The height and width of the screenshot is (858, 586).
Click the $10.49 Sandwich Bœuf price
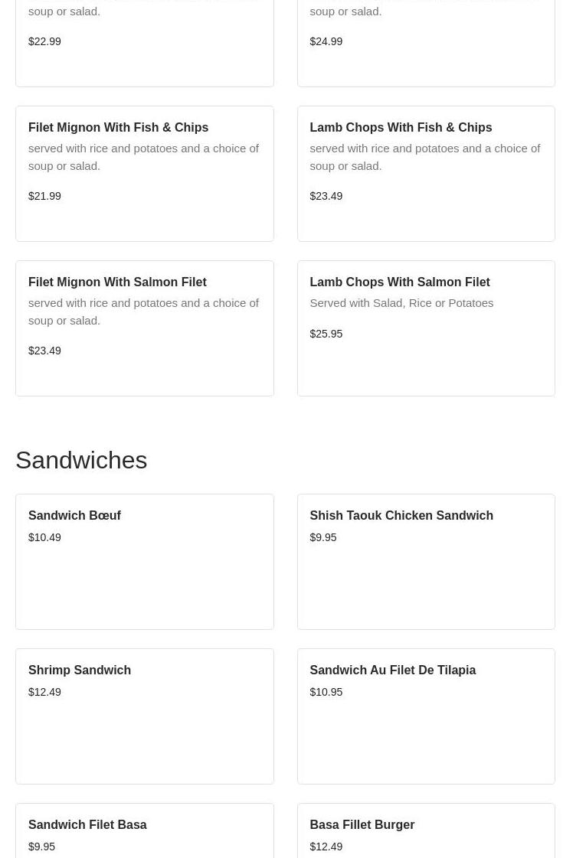[x=44, y=537]
